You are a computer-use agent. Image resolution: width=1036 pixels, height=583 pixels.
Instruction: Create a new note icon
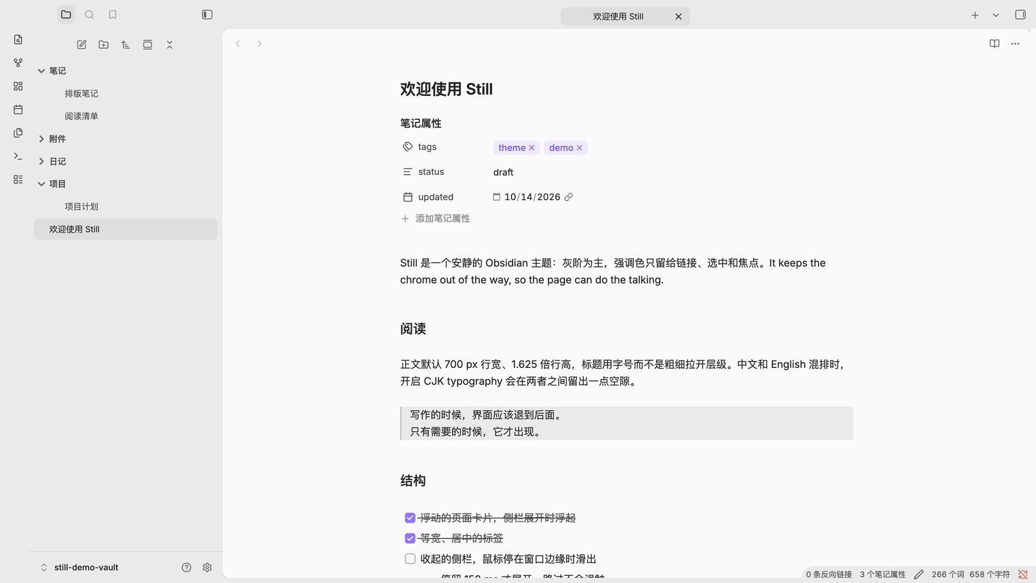82,45
